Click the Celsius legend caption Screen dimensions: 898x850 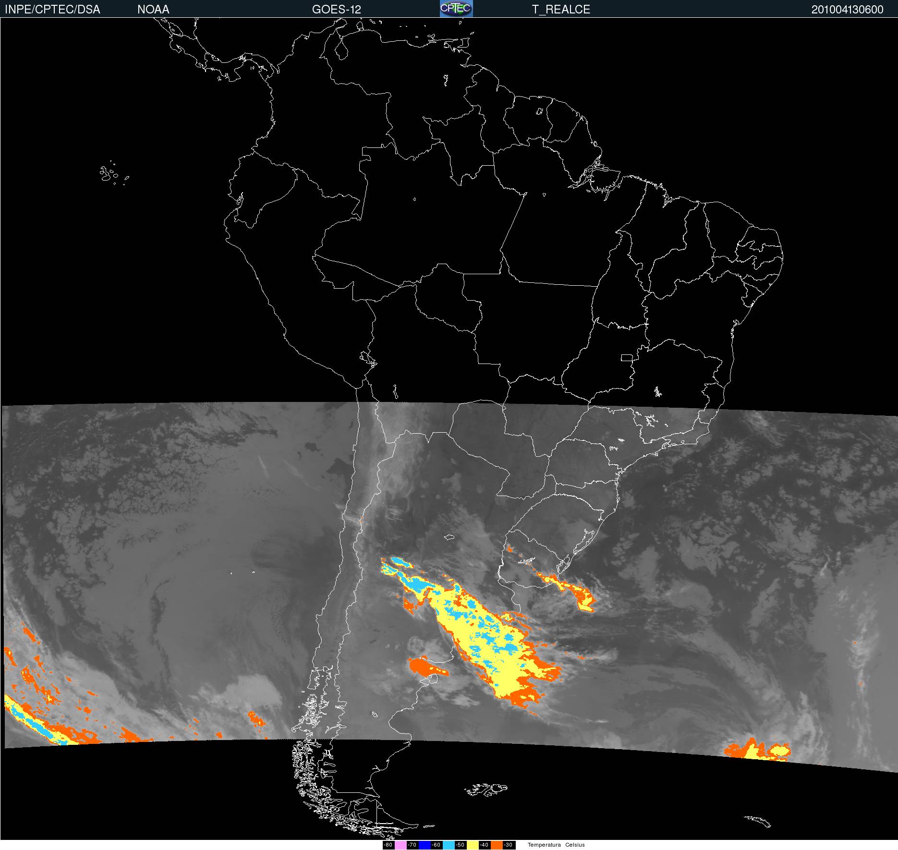575,845
